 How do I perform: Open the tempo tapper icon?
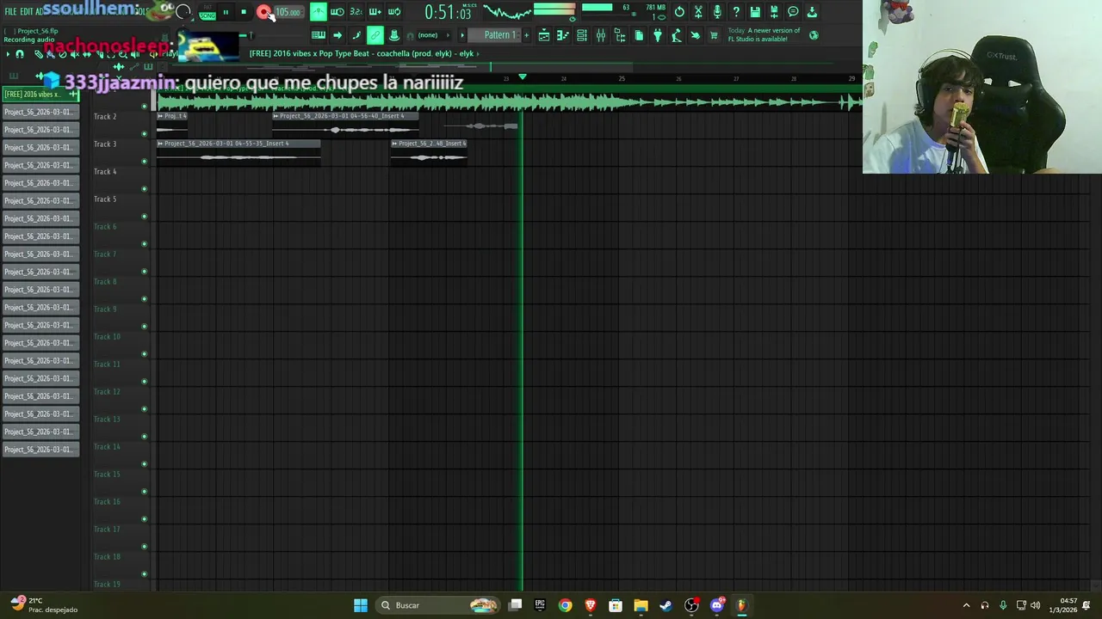click(677, 35)
